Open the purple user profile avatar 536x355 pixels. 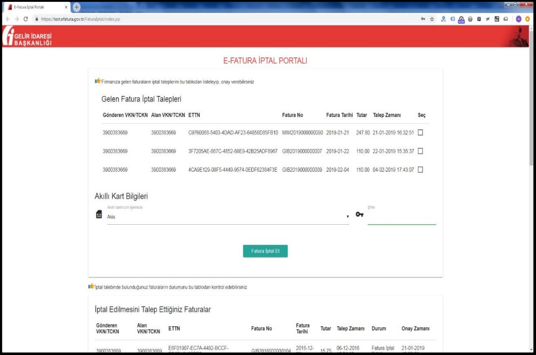tap(519, 18)
